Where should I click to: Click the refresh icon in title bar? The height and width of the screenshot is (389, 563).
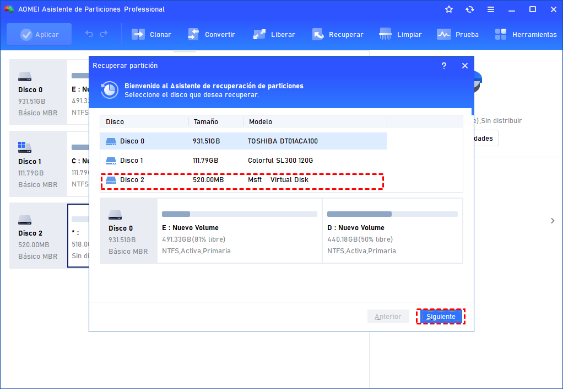(x=470, y=9)
